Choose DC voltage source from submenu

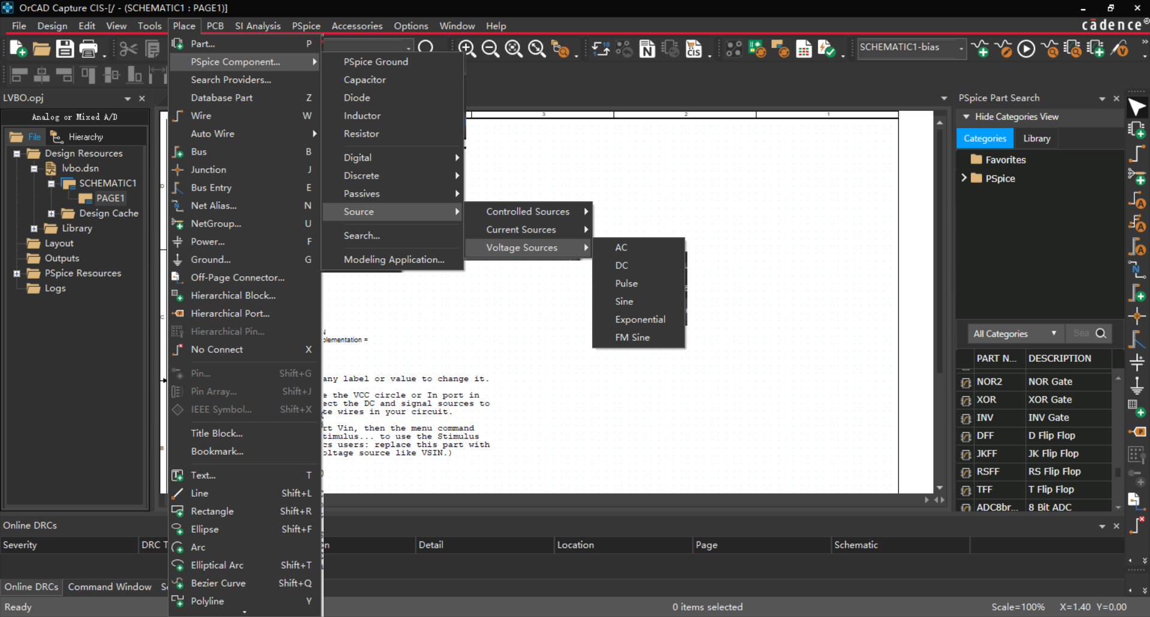pyautogui.click(x=639, y=265)
